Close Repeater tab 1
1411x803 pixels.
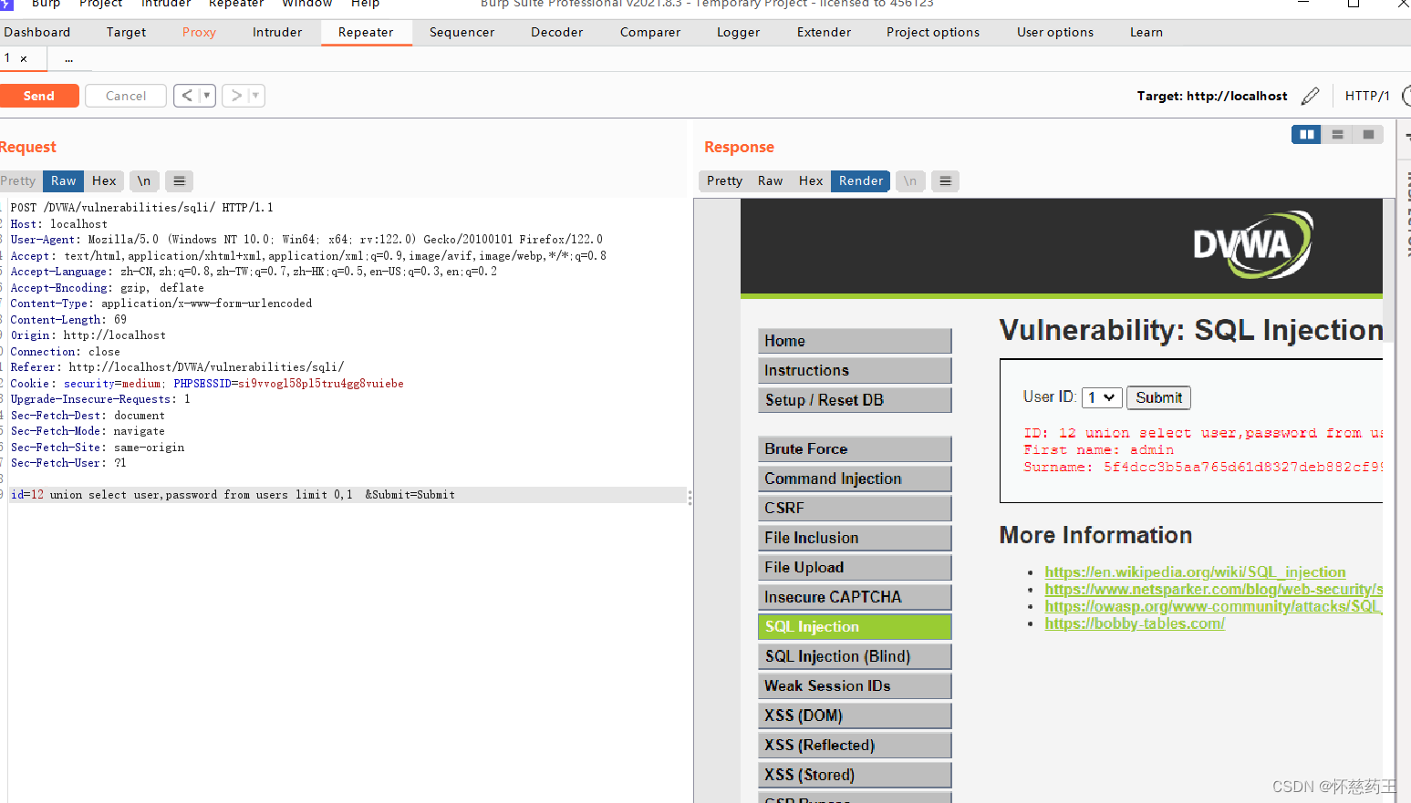24,59
